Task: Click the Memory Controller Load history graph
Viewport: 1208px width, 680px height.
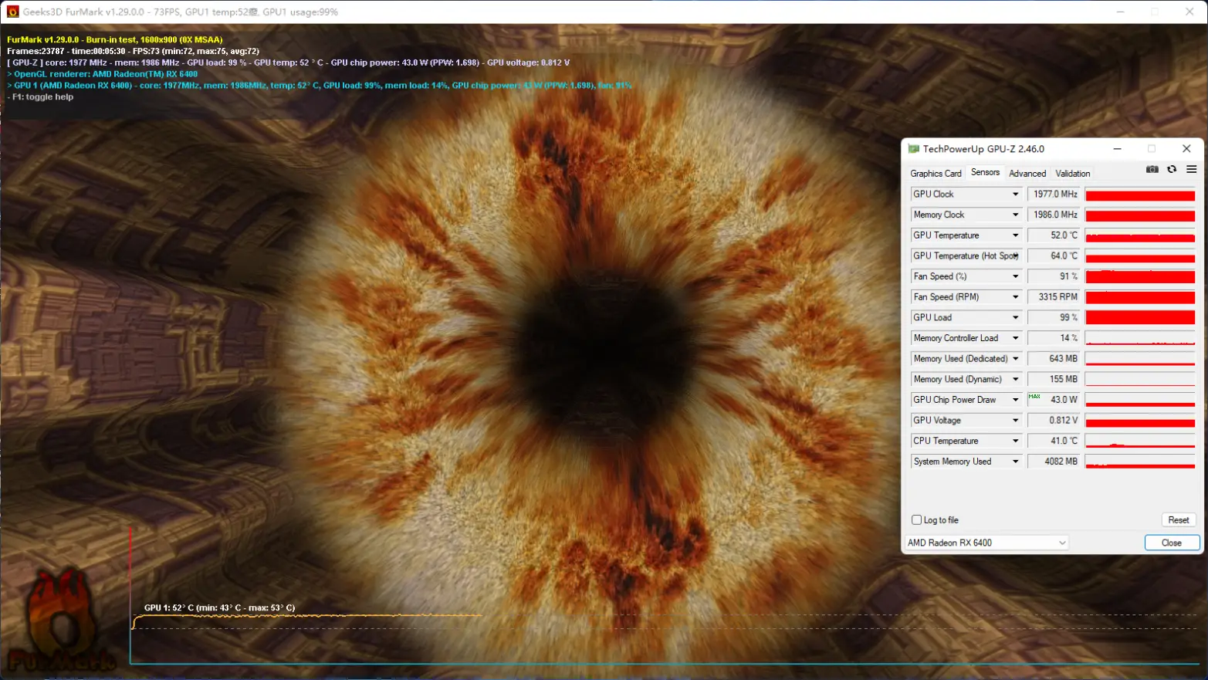Action: 1140,338
